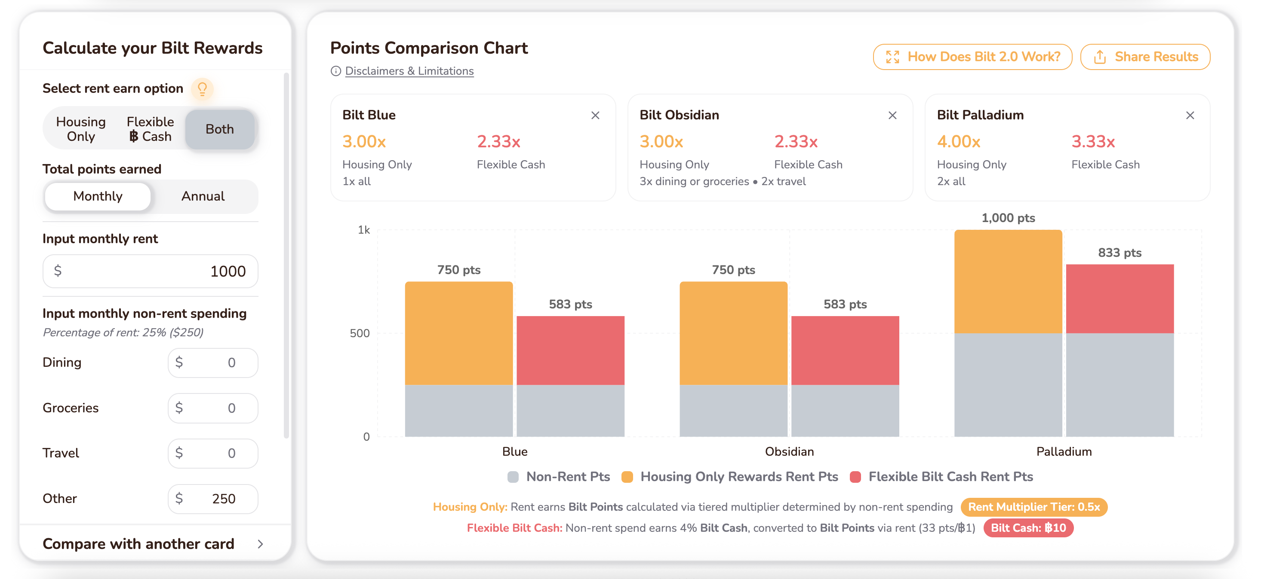Toggle Non-Rent Pts legend item
1261x579 pixels.
(559, 477)
